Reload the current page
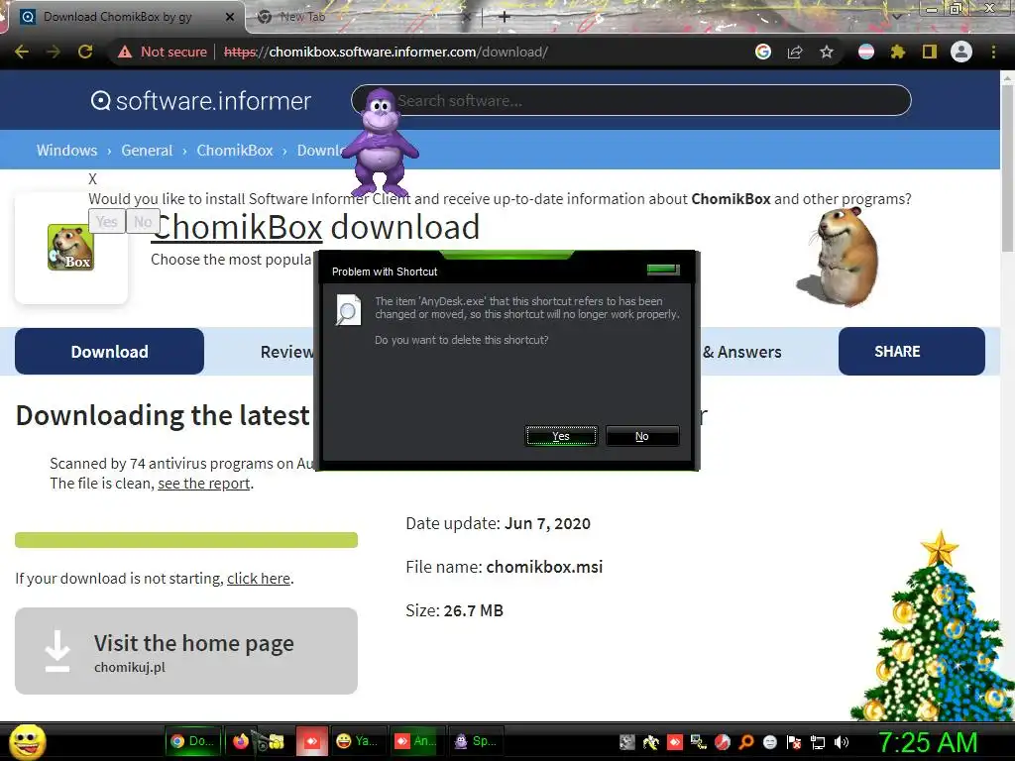This screenshot has width=1015, height=761. pos(85,52)
